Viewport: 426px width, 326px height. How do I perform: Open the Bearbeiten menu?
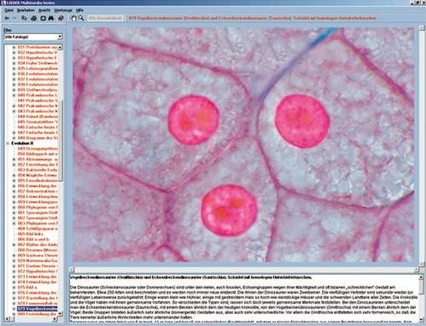(x=26, y=10)
